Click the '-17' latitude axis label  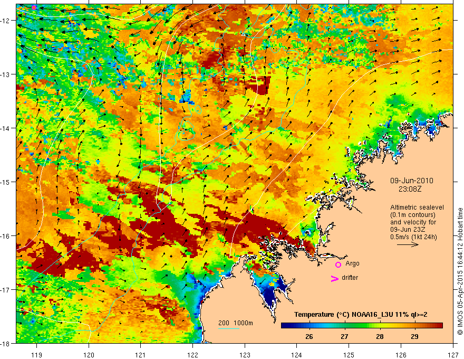point(6,290)
